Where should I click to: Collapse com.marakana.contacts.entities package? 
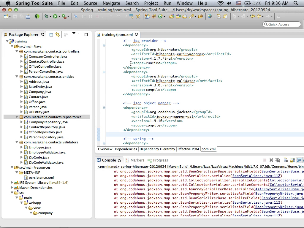coord(17,77)
